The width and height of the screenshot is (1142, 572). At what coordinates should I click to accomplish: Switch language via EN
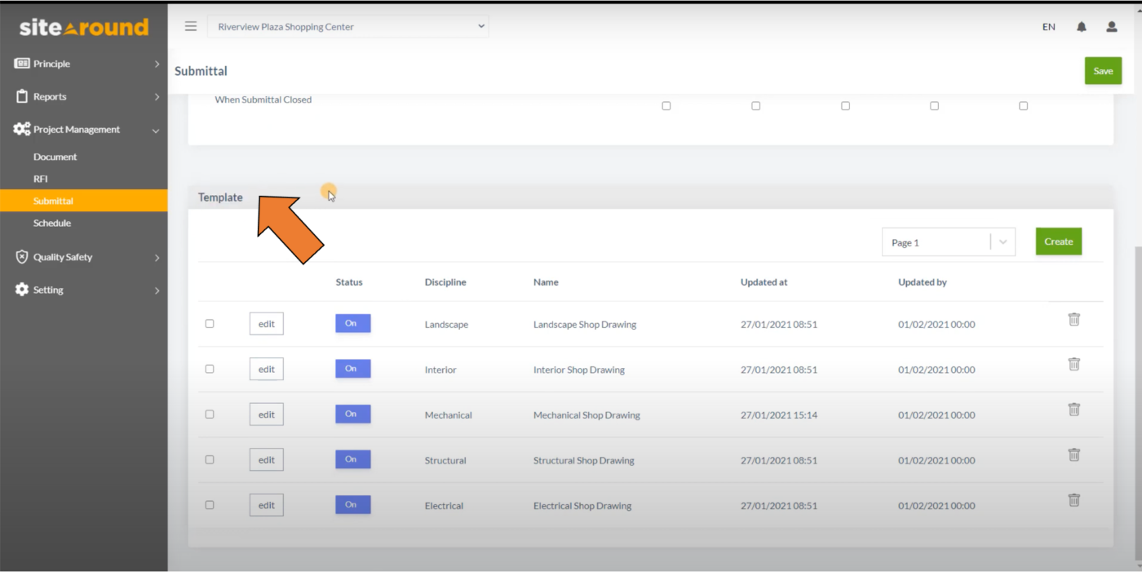tap(1049, 27)
